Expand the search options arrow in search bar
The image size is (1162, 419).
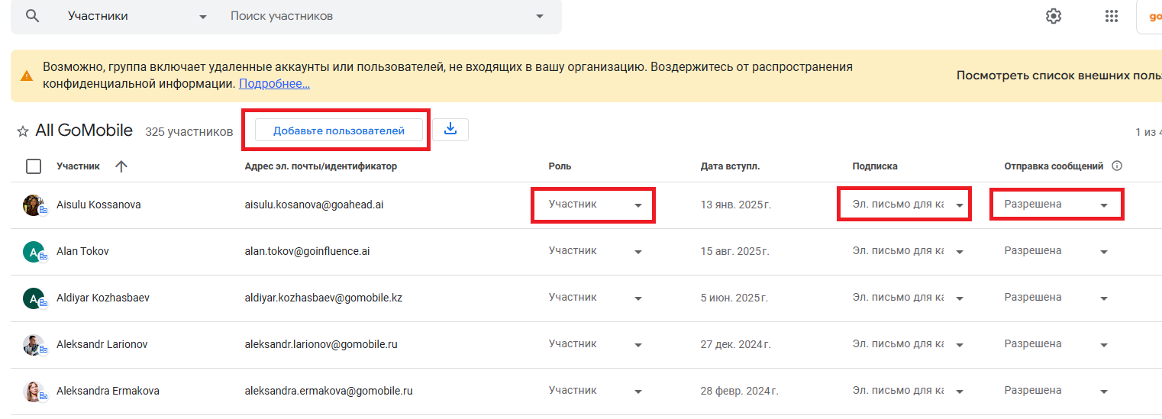click(540, 16)
